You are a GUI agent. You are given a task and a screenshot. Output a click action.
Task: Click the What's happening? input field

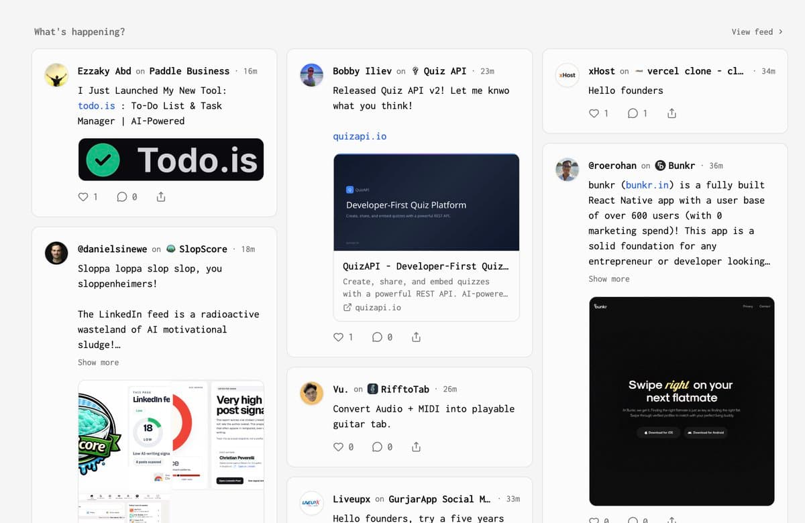(79, 32)
